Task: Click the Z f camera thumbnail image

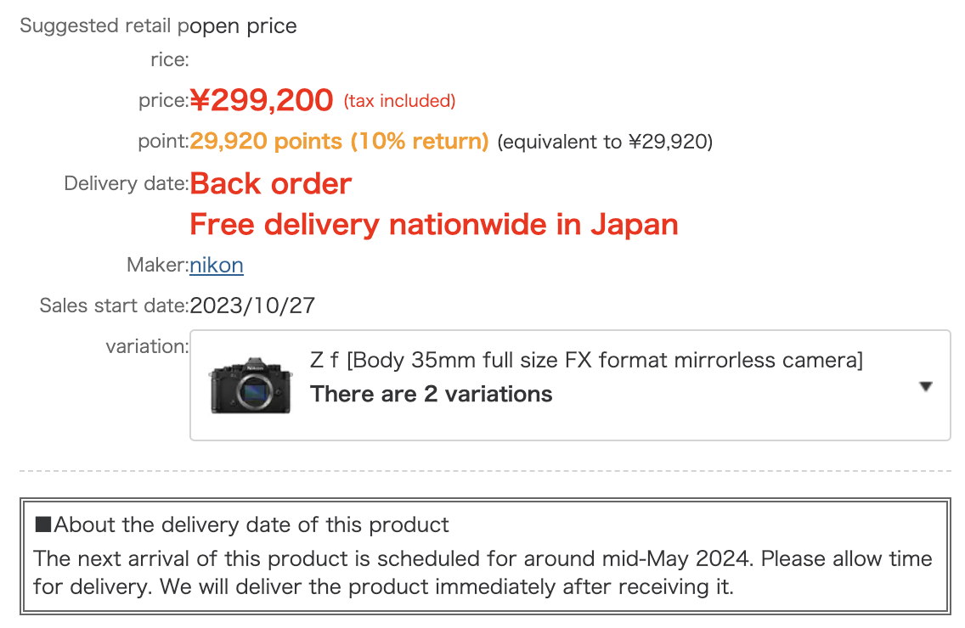Action: (x=245, y=386)
